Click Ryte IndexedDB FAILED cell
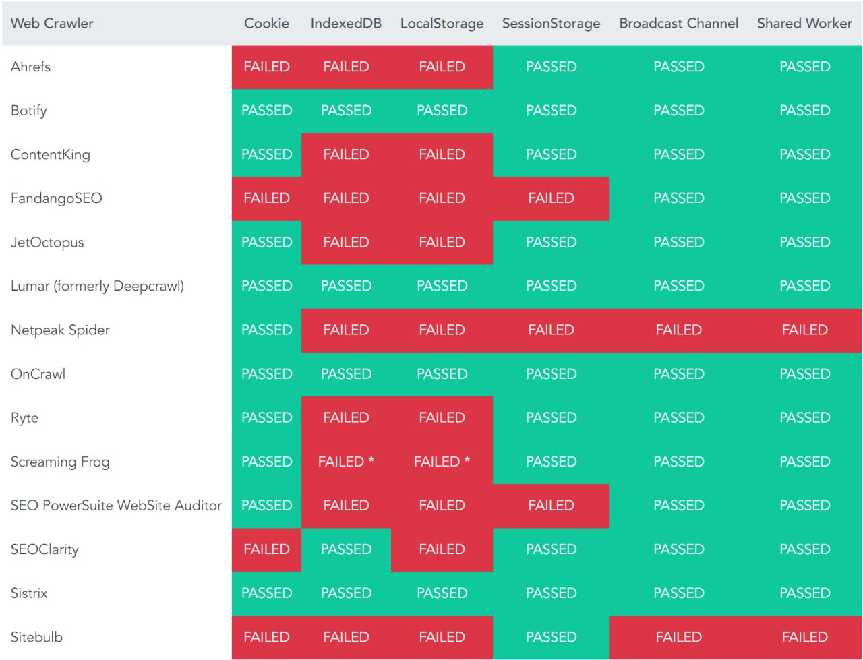The image size is (863, 660). click(346, 417)
